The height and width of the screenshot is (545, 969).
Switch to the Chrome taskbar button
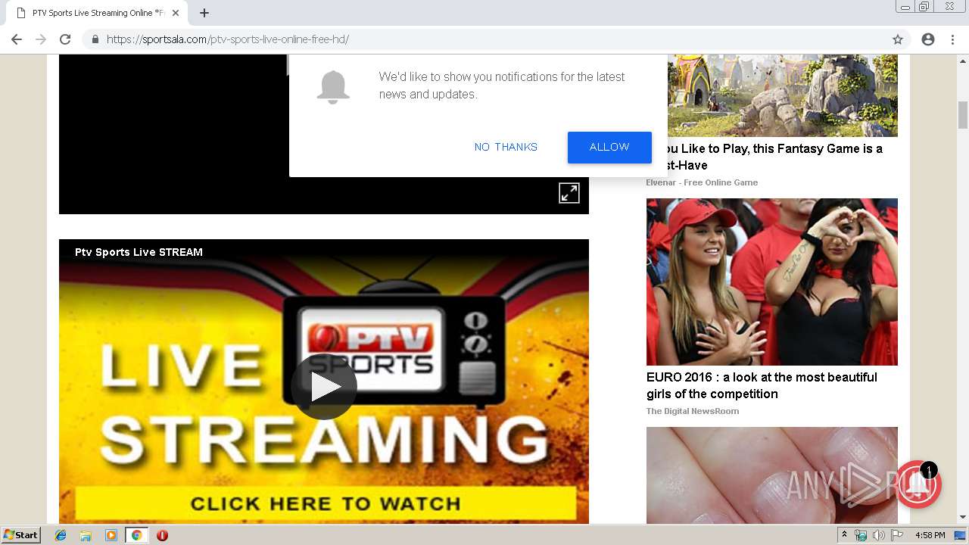point(136,535)
